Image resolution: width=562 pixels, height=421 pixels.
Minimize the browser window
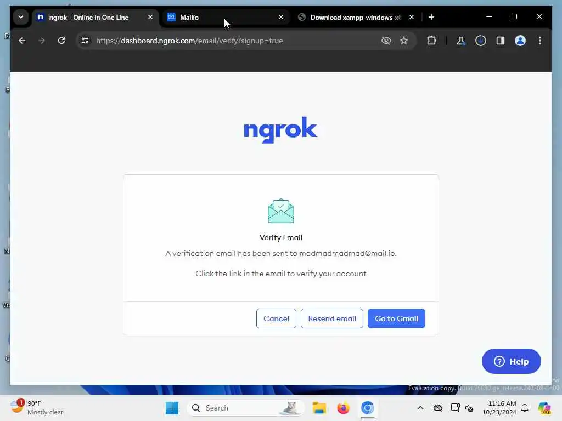(x=489, y=16)
